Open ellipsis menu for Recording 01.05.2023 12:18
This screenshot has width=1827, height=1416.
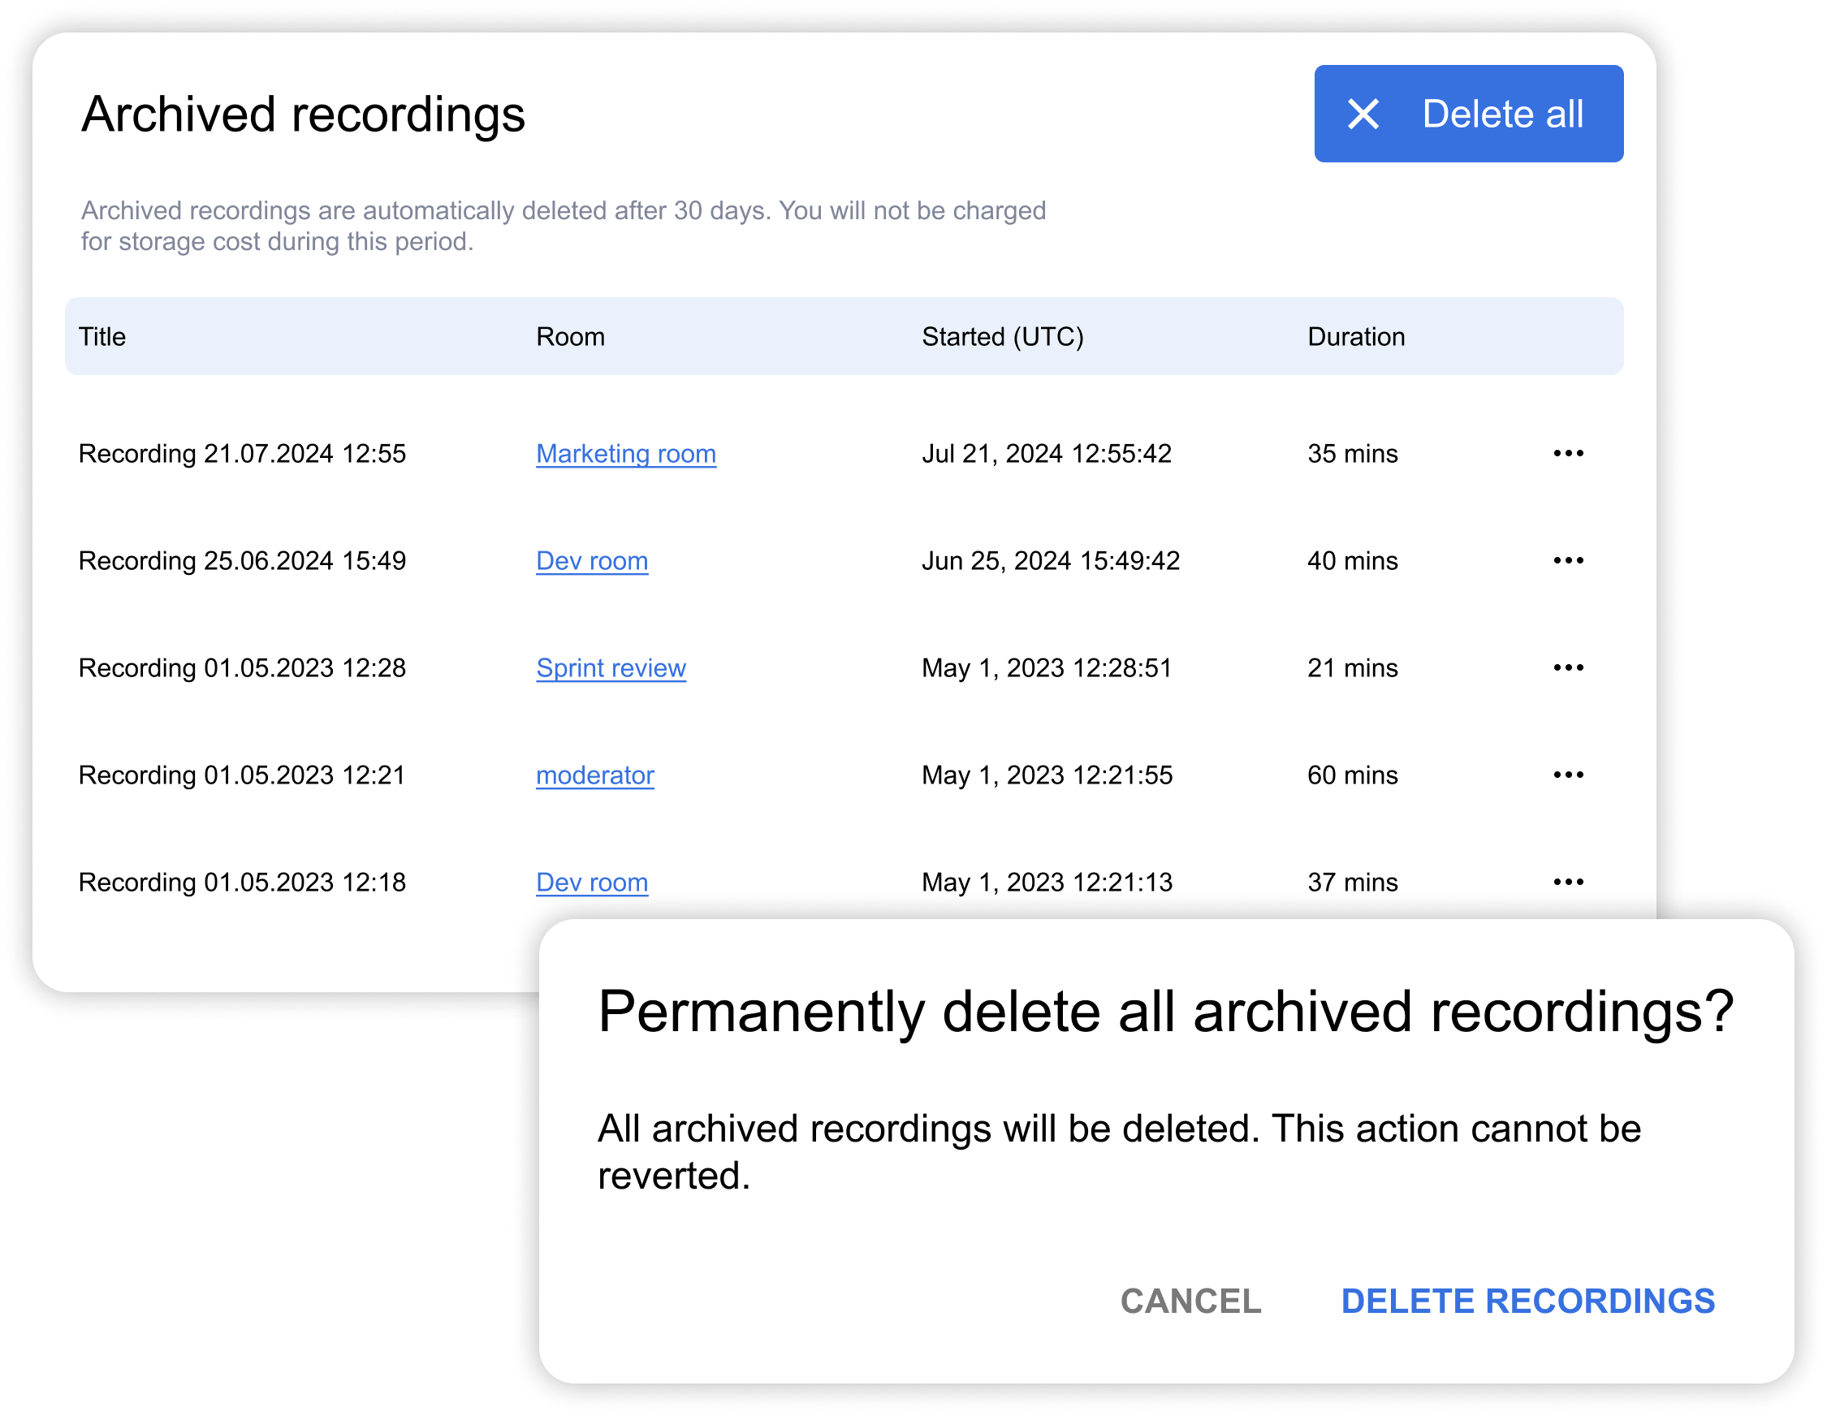point(1568,882)
